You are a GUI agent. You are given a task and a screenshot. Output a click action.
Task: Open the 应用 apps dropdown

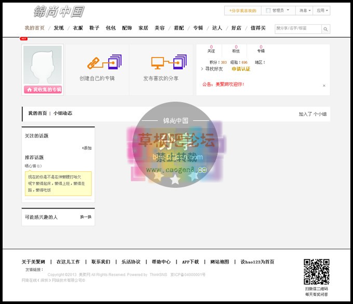(x=322, y=10)
